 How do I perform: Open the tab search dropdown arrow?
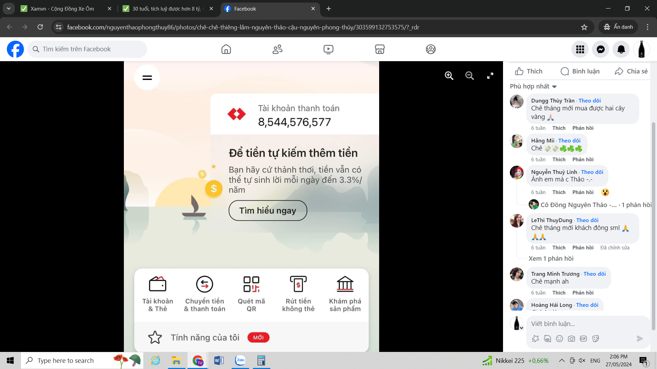pos(9,9)
